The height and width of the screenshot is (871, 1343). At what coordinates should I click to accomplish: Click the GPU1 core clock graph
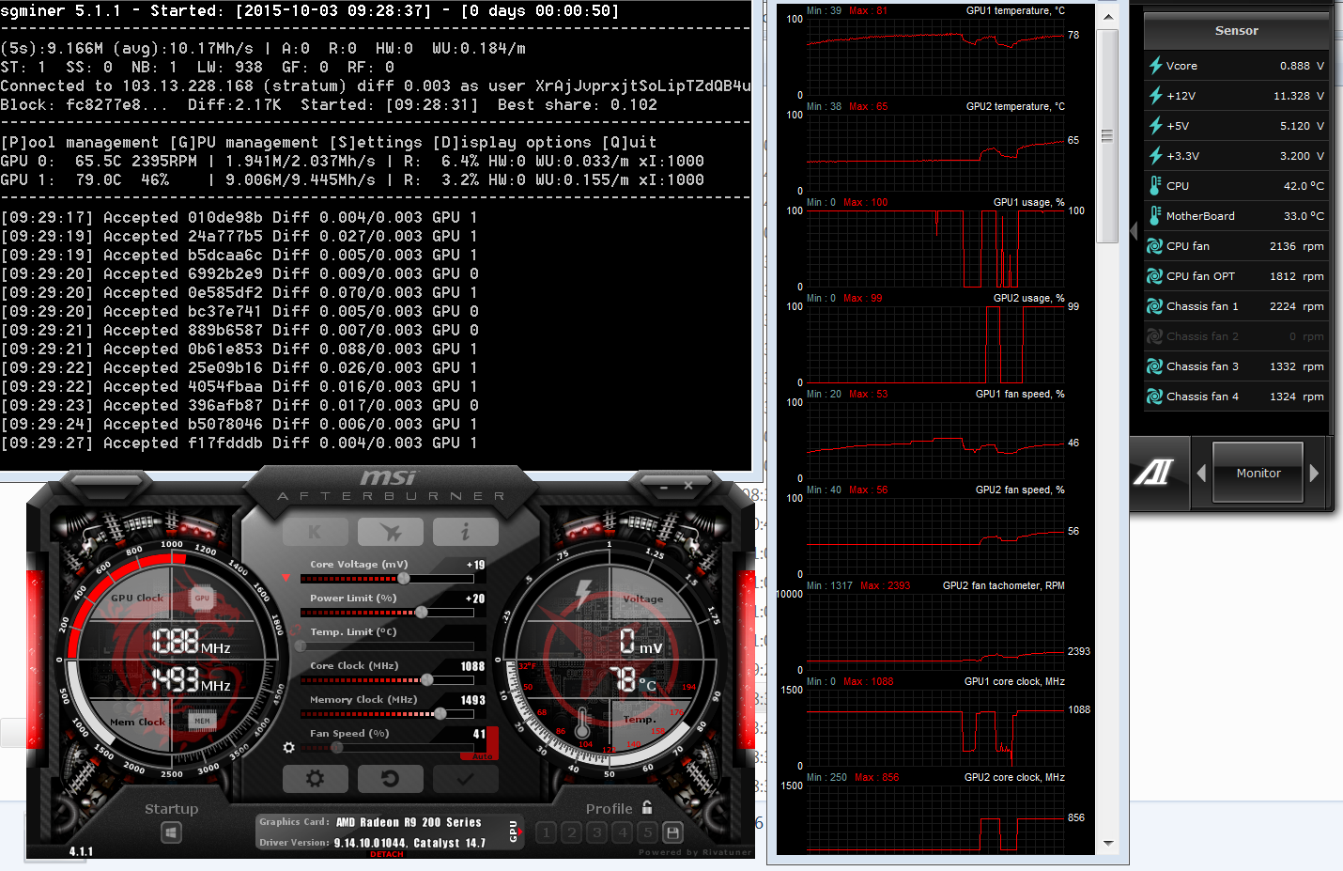click(934, 727)
